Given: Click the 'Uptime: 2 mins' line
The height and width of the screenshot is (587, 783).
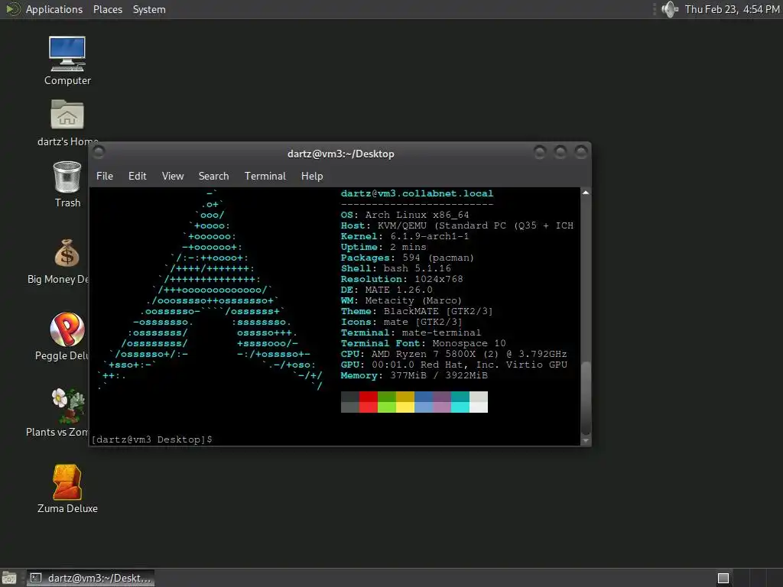Looking at the screenshot, I should click(x=384, y=247).
